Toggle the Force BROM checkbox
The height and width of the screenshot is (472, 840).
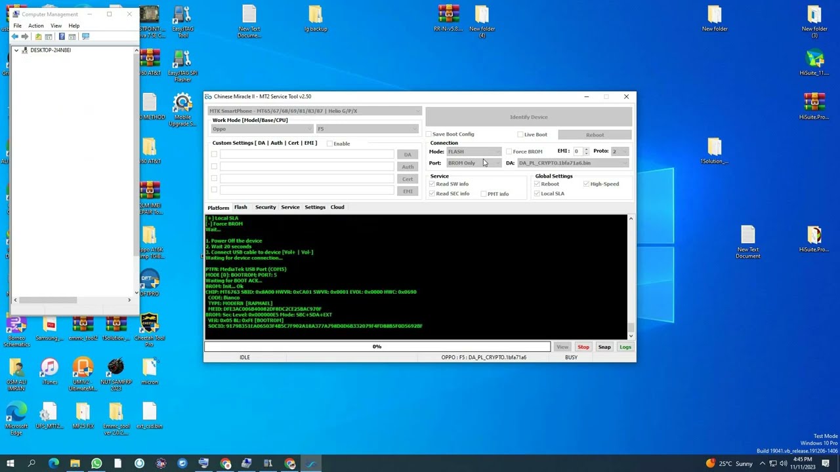click(x=509, y=151)
